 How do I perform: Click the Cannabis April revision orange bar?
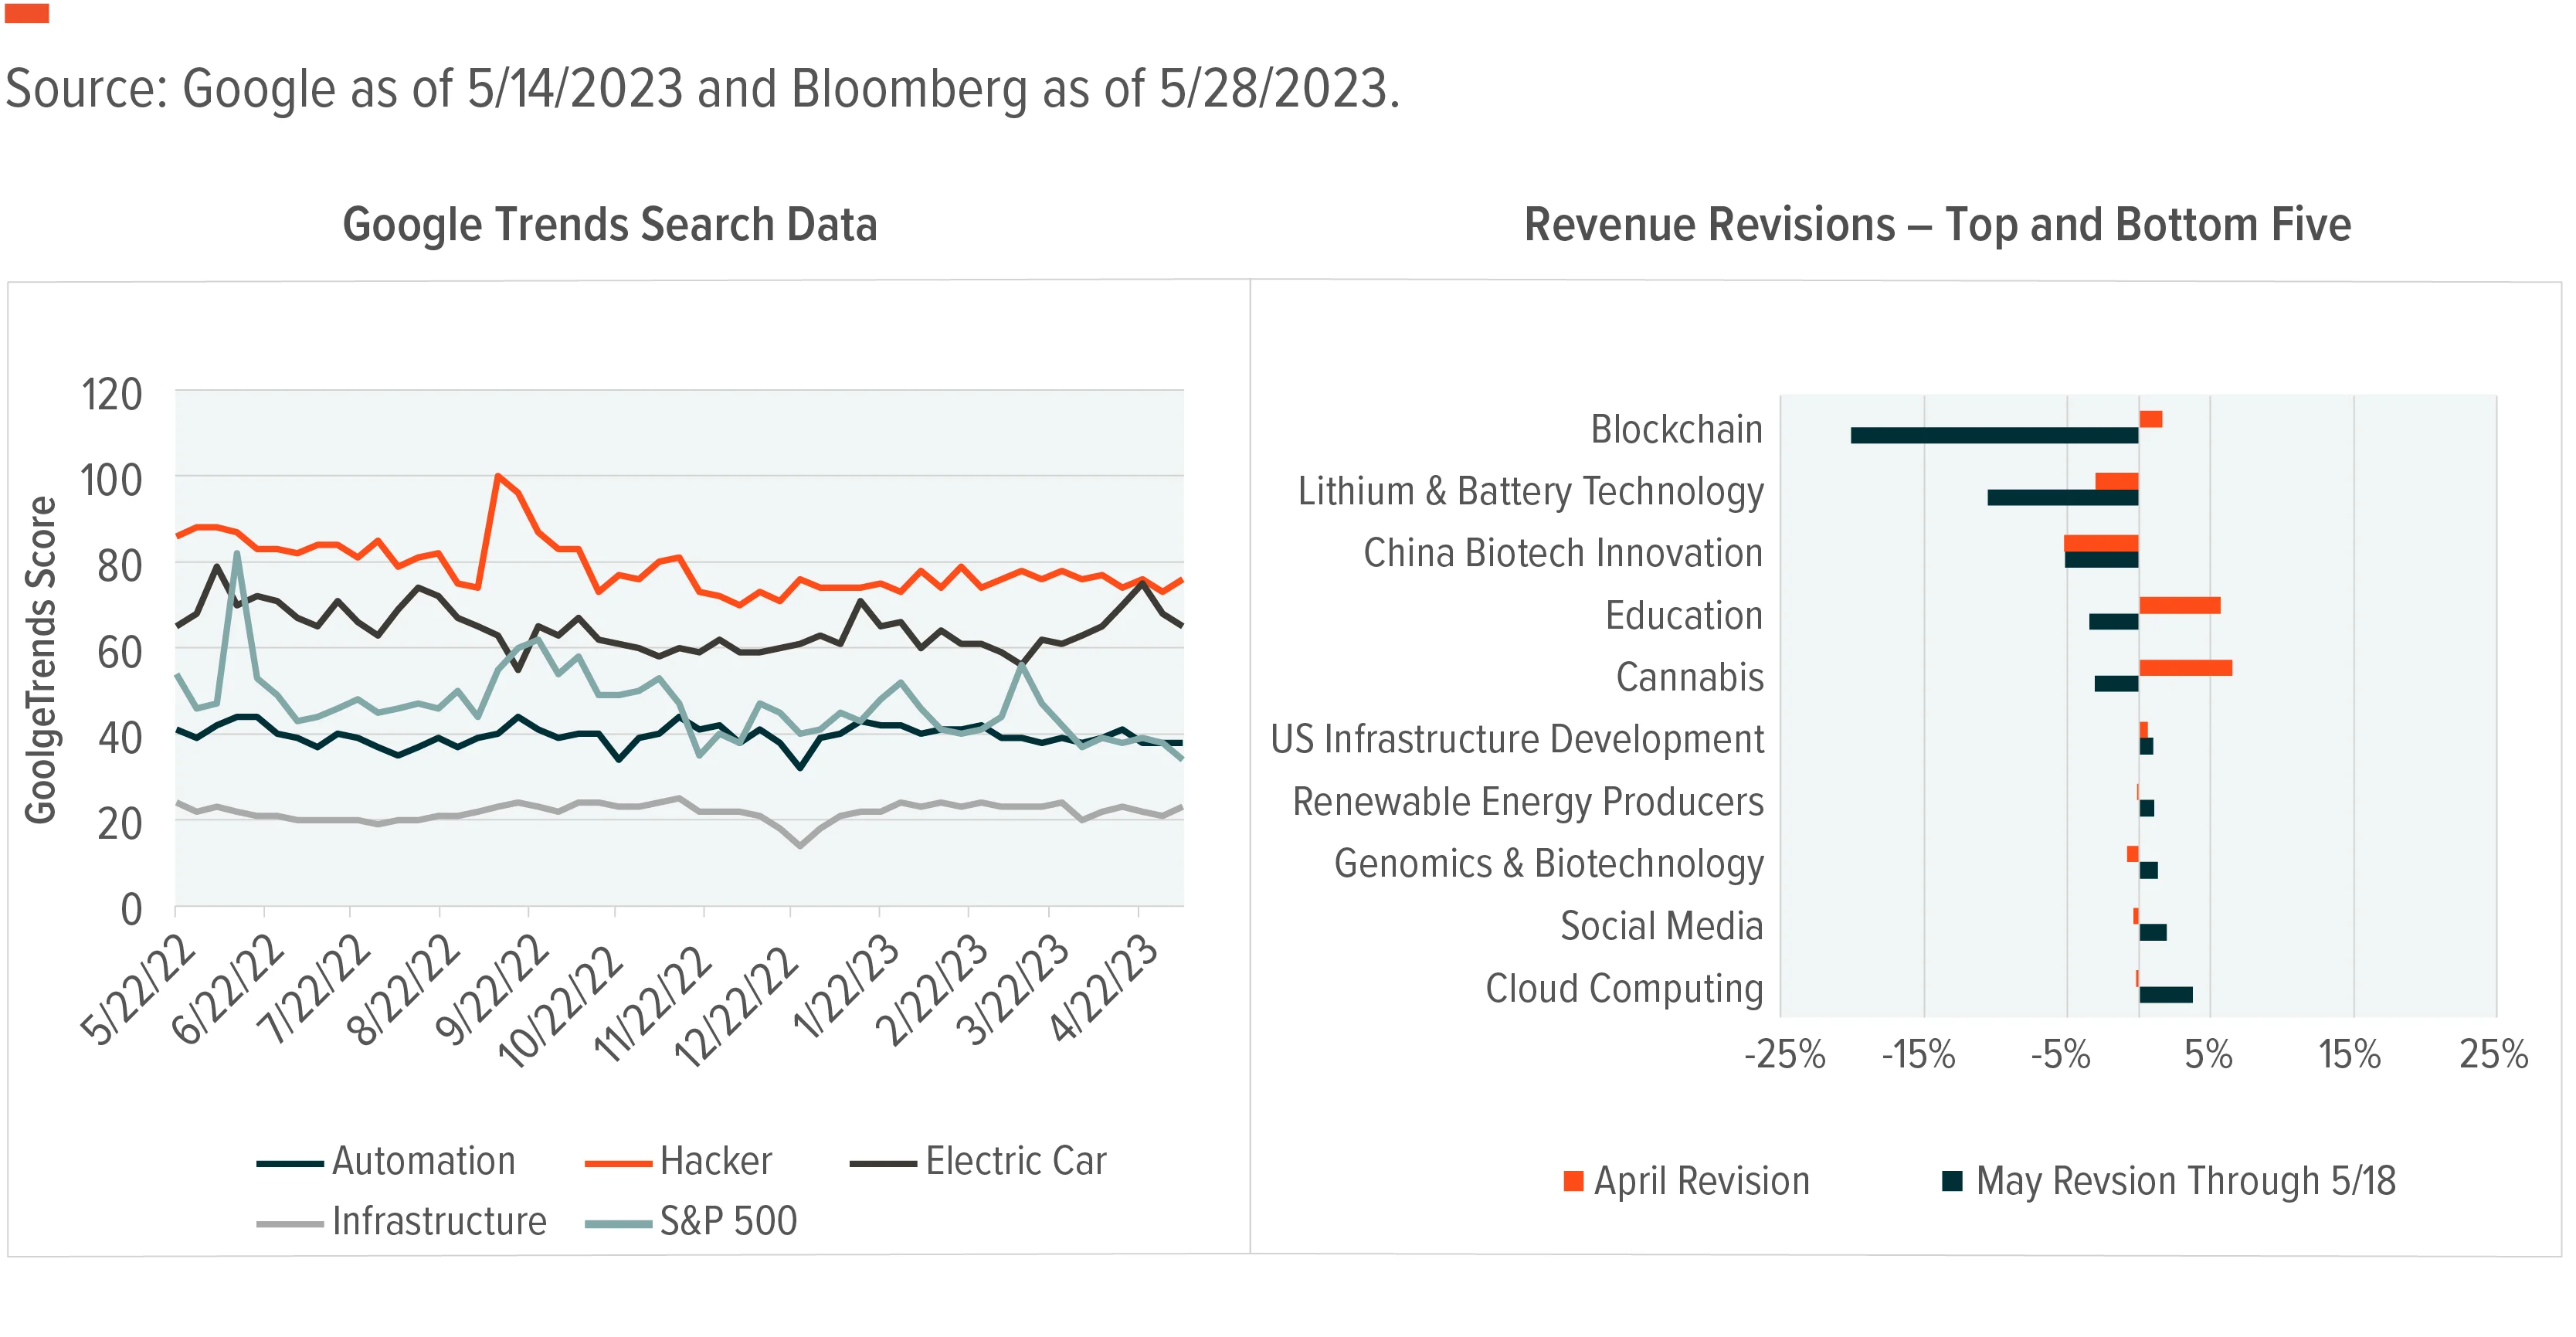coord(2186,668)
